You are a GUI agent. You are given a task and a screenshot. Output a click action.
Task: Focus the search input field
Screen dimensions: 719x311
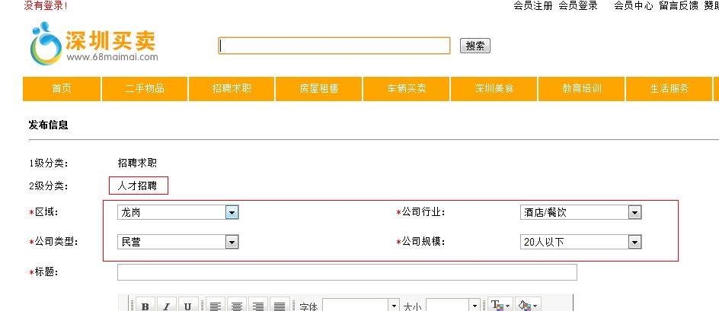point(334,46)
